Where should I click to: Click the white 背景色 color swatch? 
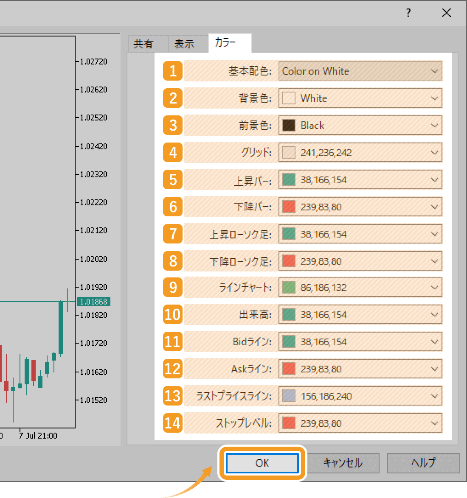click(x=289, y=98)
